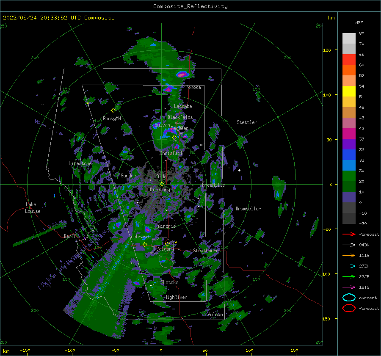Viewport: 381px width, 356px height.
Task: Click the yellow radar site diamond at Olds
Action: pyautogui.click(x=162, y=184)
